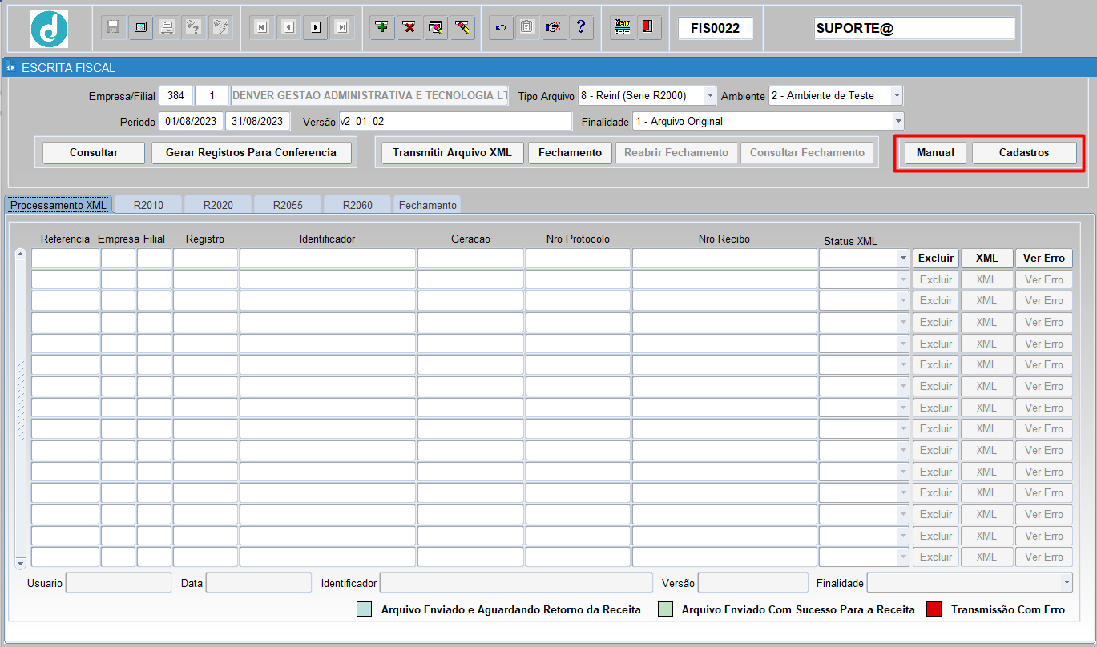
Task: Select the Fechamento tab
Action: [427, 205]
